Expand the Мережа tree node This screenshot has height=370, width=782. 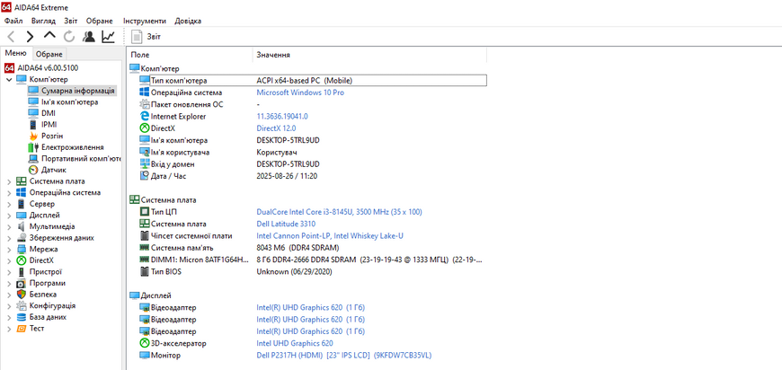9,250
